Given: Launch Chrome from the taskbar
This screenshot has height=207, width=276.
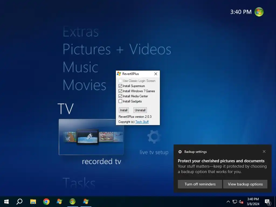Looking at the screenshot, I should click(46, 202).
